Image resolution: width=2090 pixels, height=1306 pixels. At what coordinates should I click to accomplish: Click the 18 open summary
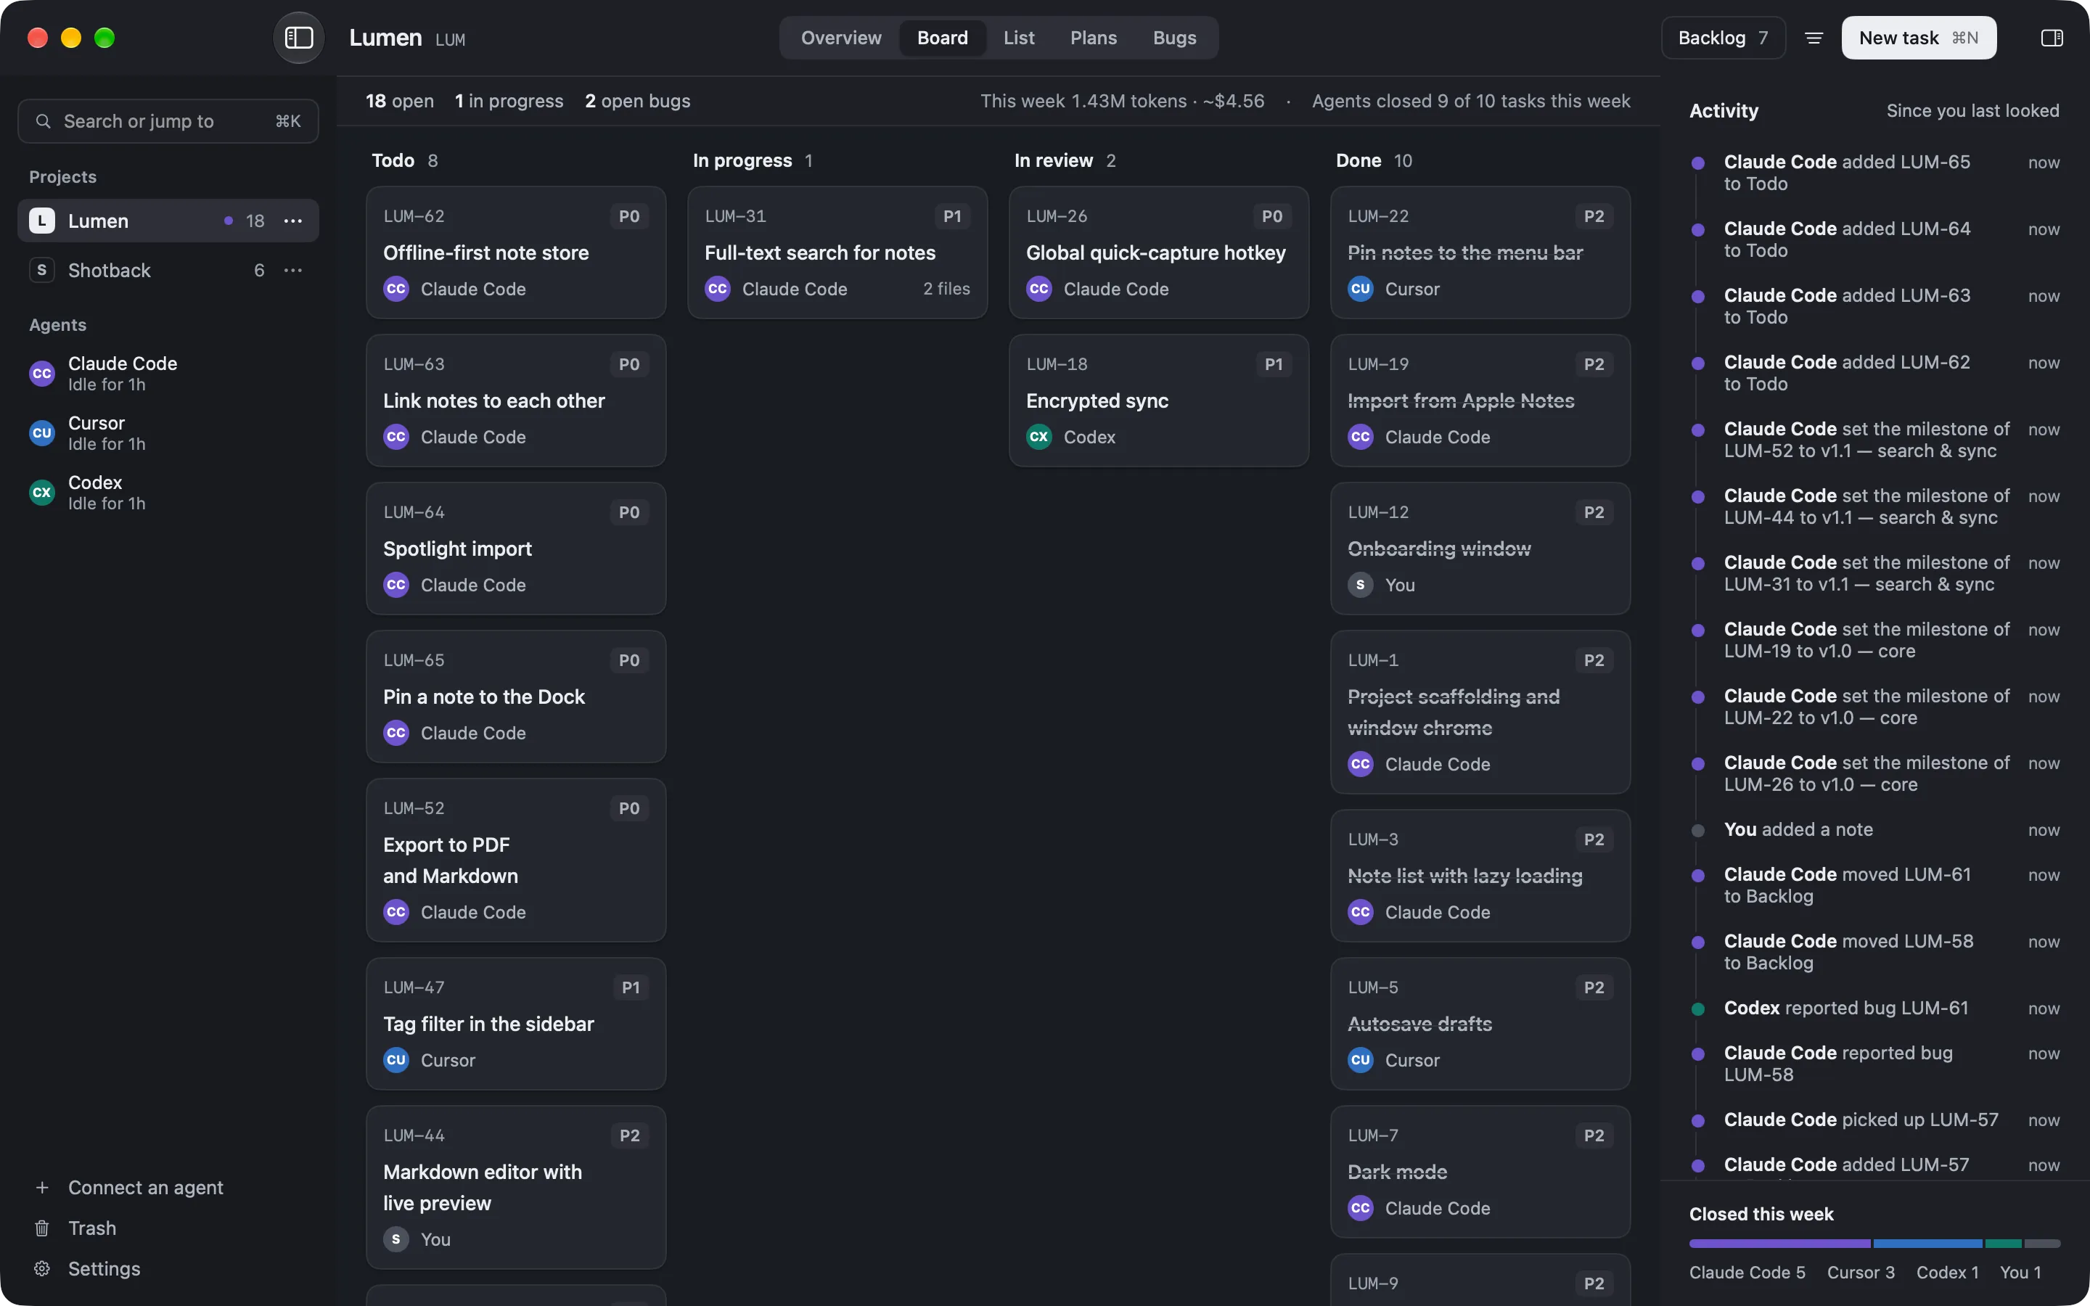pos(400,101)
